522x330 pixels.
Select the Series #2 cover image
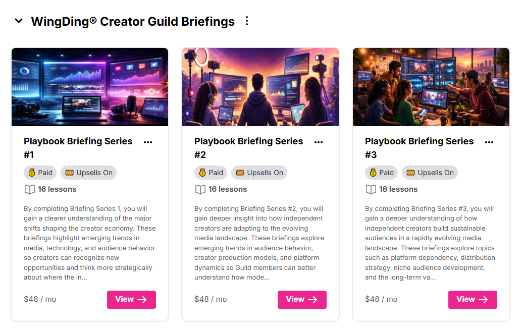(x=260, y=87)
